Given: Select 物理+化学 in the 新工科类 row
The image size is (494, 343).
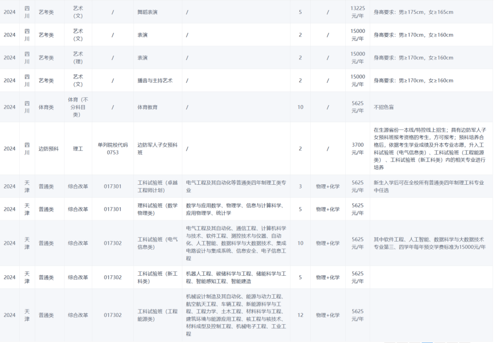Looking at the screenshot, I should click(x=328, y=278).
